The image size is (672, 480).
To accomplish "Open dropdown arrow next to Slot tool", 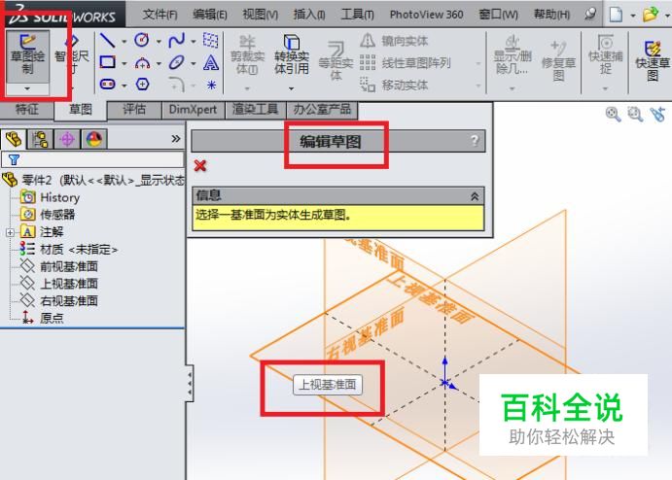I will pos(124,86).
